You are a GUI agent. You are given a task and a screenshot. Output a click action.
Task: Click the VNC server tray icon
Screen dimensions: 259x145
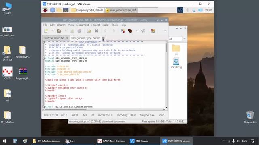tap(180, 10)
